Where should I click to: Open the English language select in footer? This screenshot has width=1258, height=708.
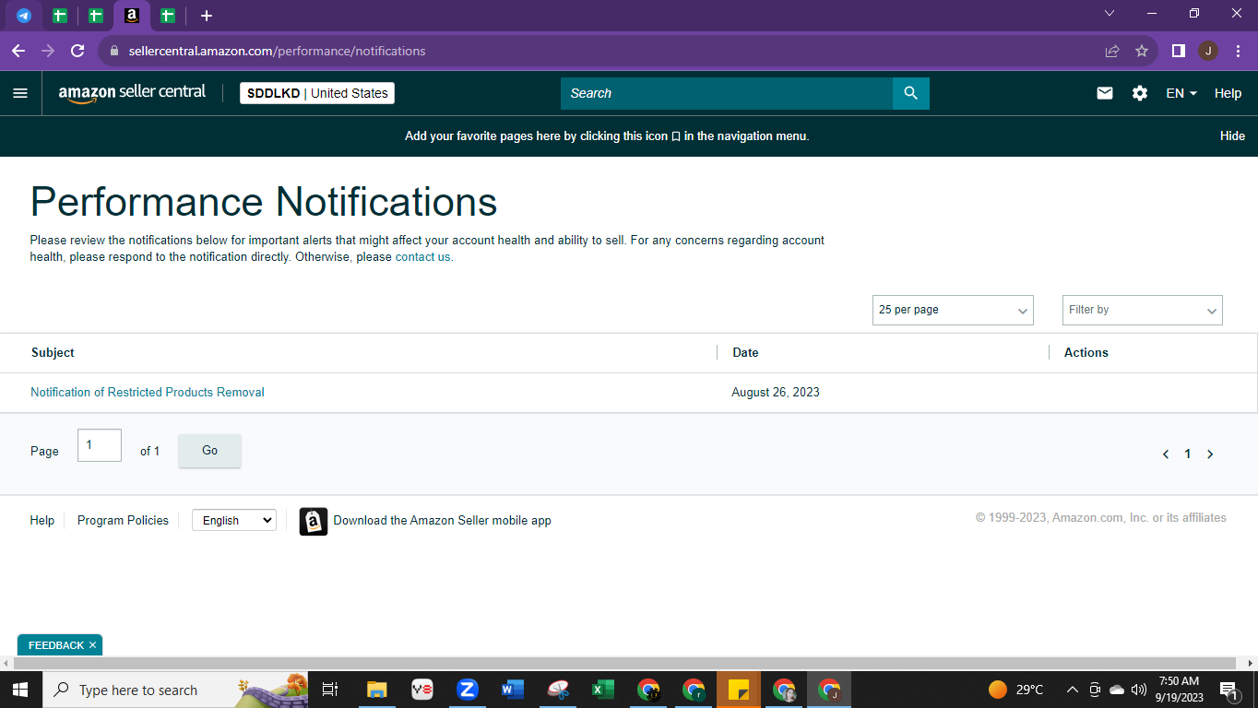tap(234, 521)
